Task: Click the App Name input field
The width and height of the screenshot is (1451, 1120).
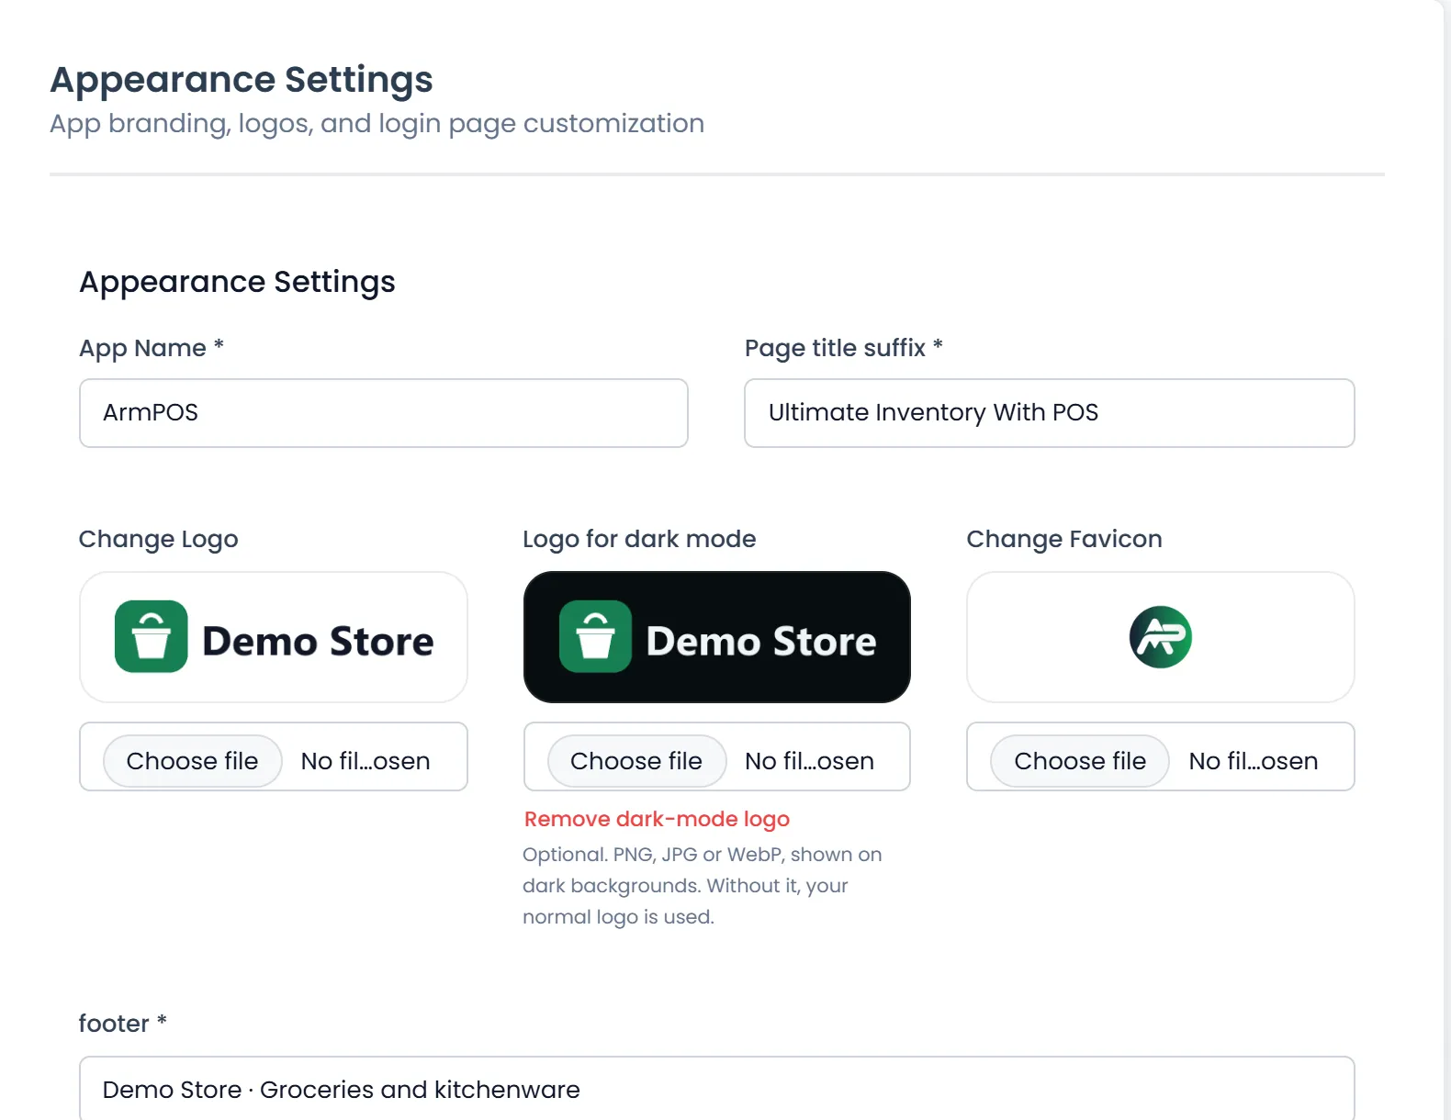Action: (384, 413)
